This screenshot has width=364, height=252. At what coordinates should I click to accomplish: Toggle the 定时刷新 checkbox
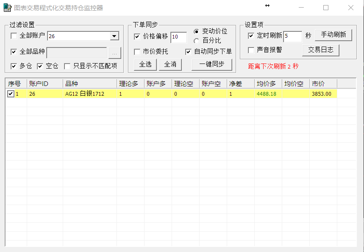[x=251, y=36]
